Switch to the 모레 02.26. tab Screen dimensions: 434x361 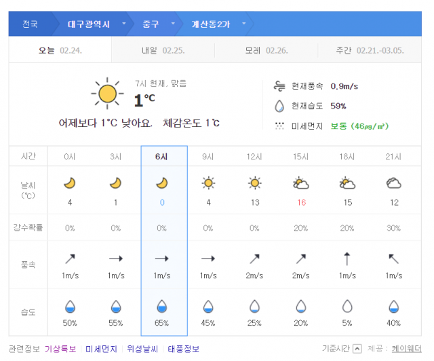coord(267,50)
